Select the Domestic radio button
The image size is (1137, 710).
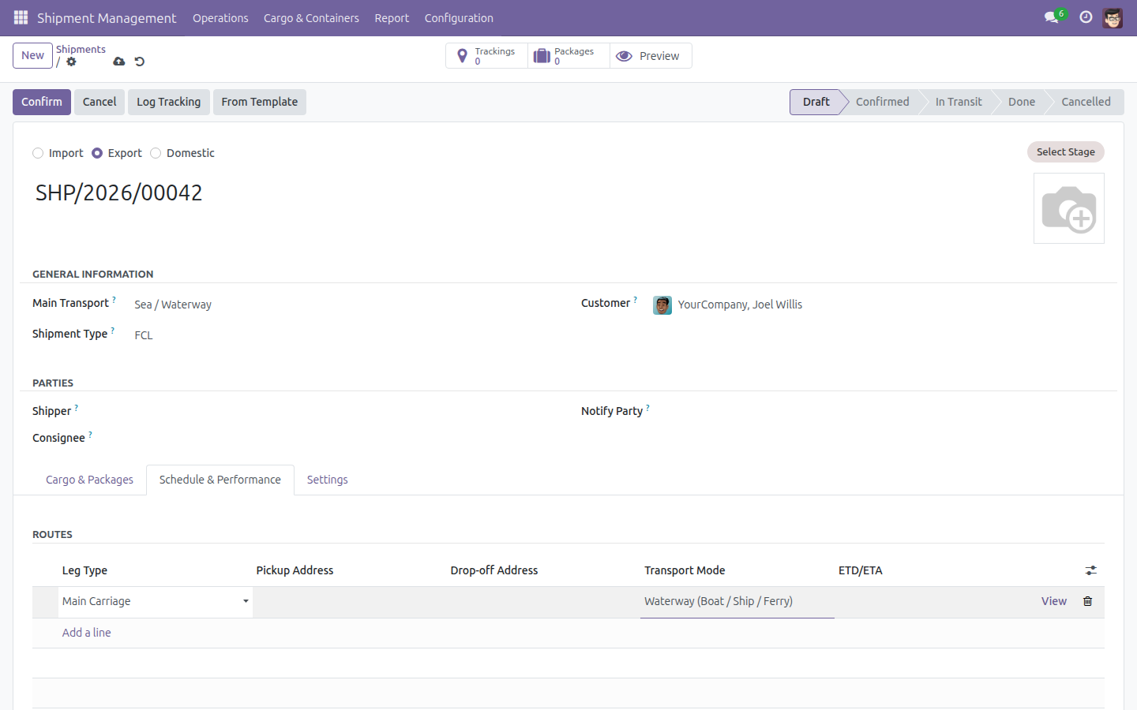(x=156, y=153)
